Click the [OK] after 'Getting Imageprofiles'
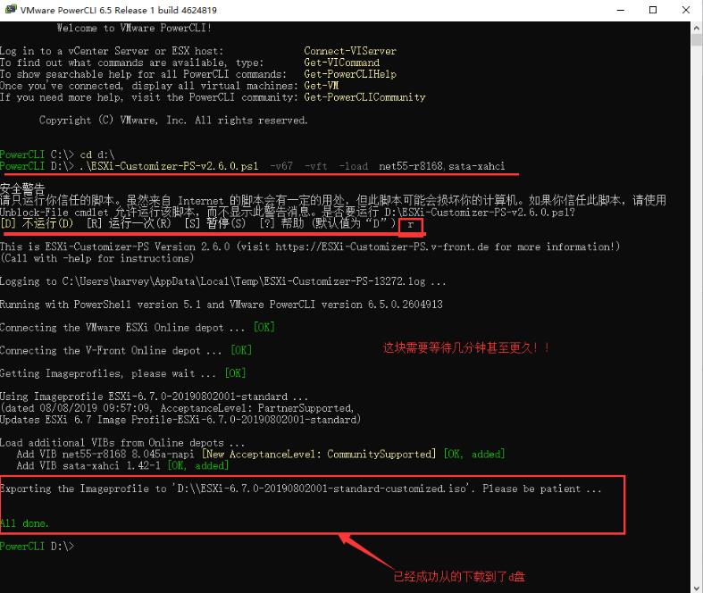This screenshot has width=703, height=593. 236,373
